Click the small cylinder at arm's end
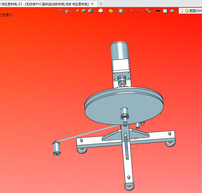Viewport: 202px width, 193px height. [x=57, y=148]
